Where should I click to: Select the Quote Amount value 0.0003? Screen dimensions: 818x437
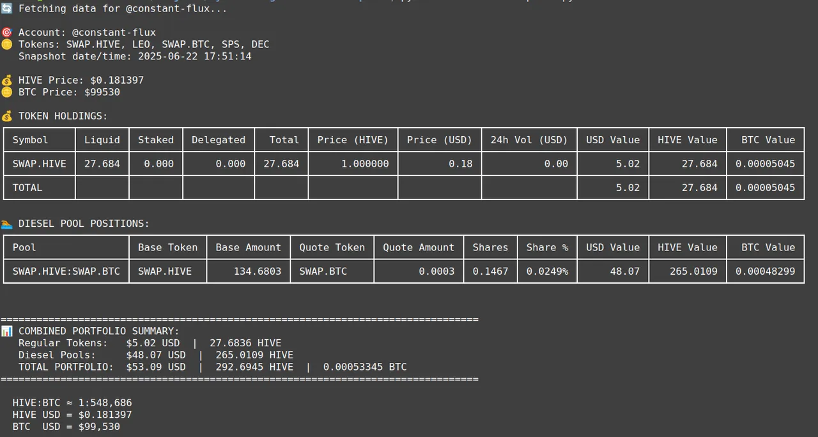click(x=437, y=271)
